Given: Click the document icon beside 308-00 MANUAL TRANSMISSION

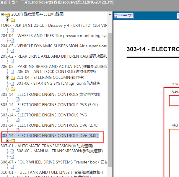Looking at the screenshot, I should 12,151.
